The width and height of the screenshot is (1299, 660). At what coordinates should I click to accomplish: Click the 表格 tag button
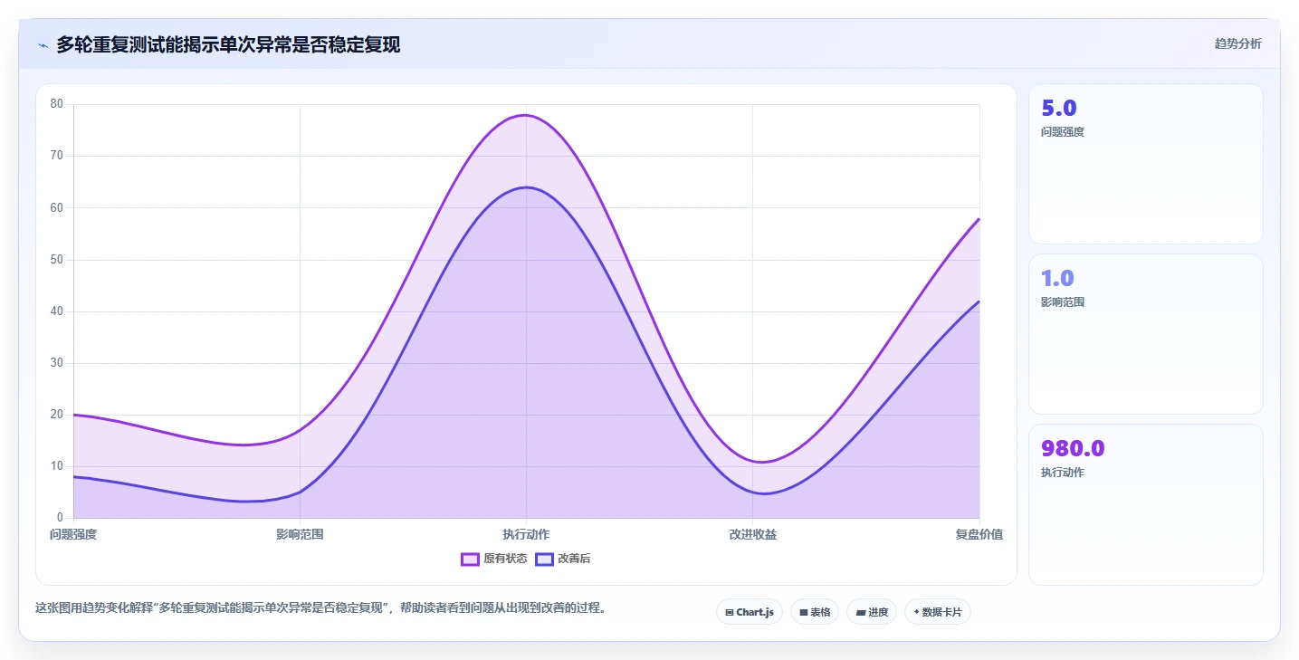point(815,612)
